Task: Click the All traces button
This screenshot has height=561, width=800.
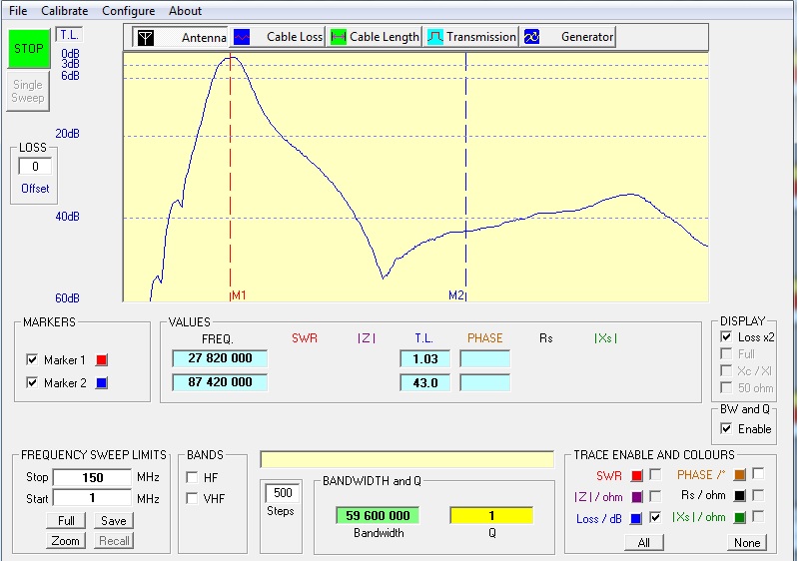Action: (x=643, y=543)
